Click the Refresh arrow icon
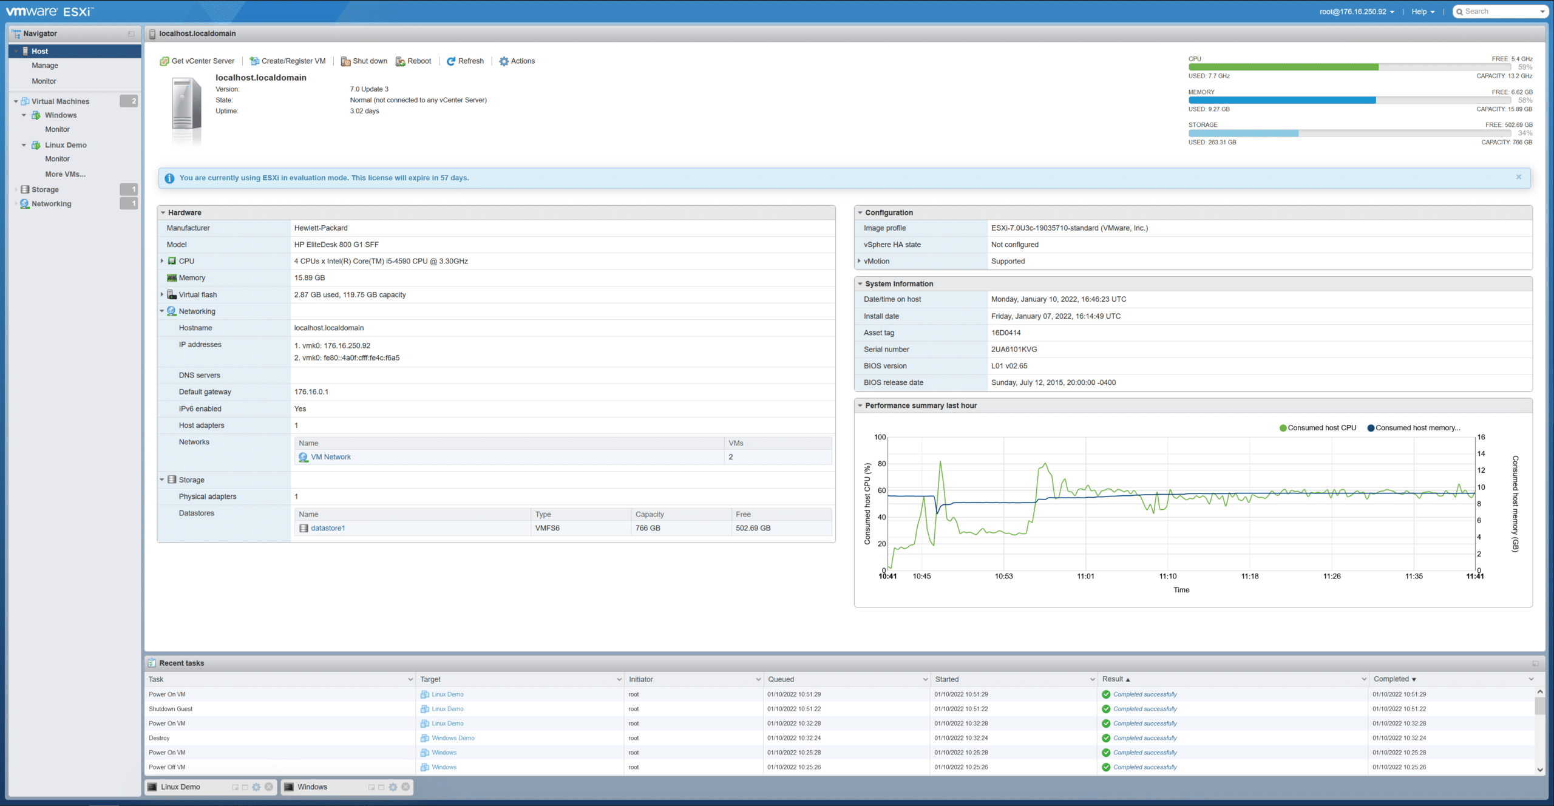This screenshot has width=1554, height=806. (451, 61)
